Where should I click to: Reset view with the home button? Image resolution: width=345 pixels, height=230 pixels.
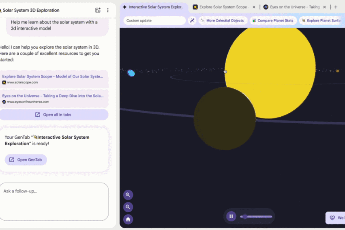coord(128,219)
